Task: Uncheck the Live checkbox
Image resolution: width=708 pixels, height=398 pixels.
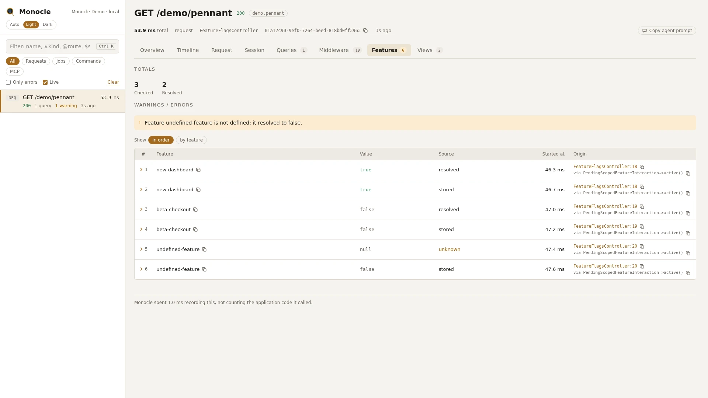Action: (45, 83)
